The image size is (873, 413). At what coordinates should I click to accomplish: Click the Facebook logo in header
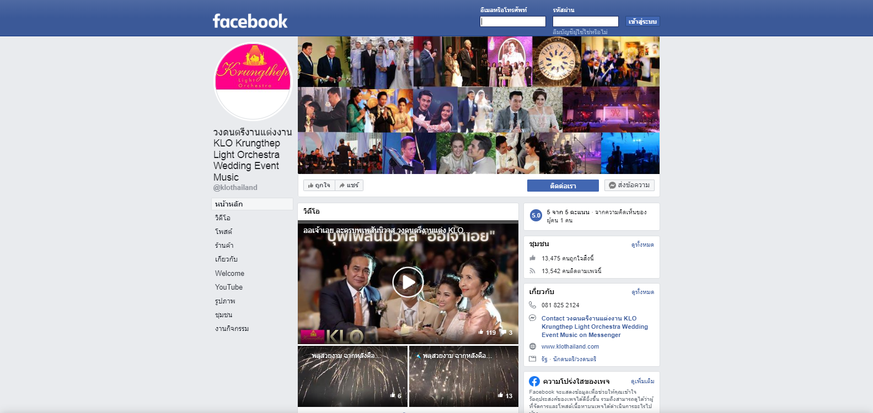coord(250,21)
